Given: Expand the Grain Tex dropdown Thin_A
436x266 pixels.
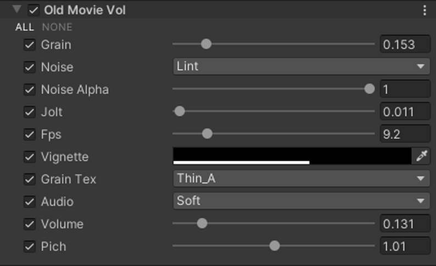Looking at the screenshot, I should coord(301,179).
